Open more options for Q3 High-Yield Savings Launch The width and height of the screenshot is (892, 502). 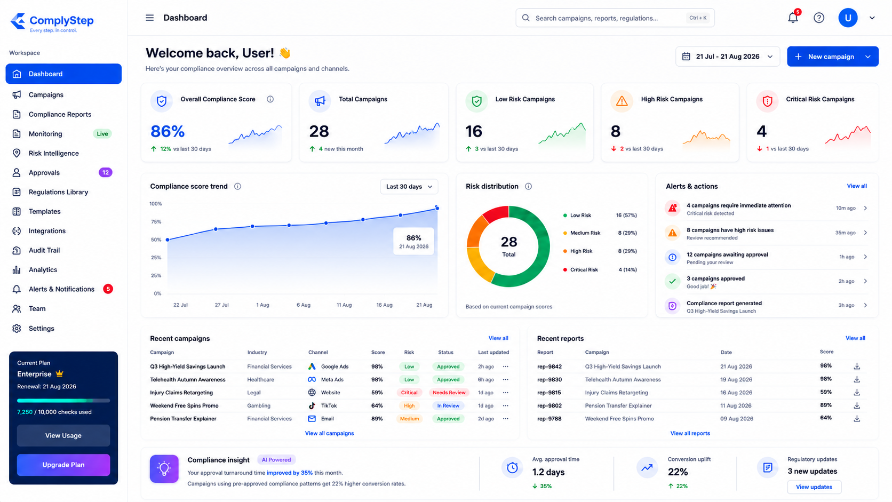506,366
